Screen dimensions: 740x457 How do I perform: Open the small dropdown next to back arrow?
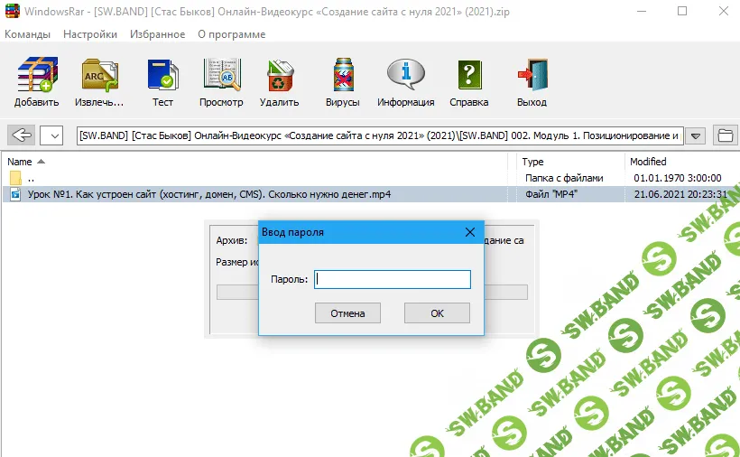click(x=52, y=135)
